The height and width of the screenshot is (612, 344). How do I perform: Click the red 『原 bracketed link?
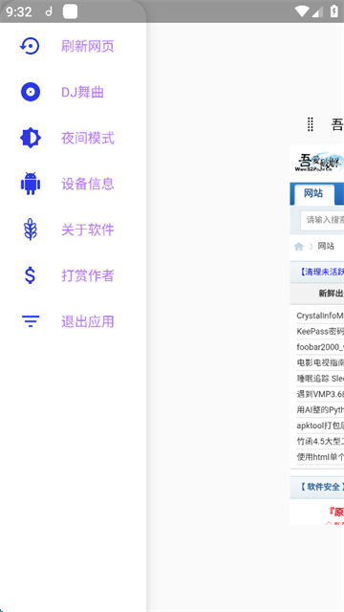tap(335, 512)
